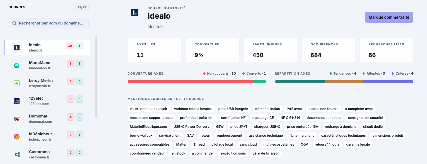Select 123elec source name
The height and width of the screenshot is (164, 427).
pos(36,98)
